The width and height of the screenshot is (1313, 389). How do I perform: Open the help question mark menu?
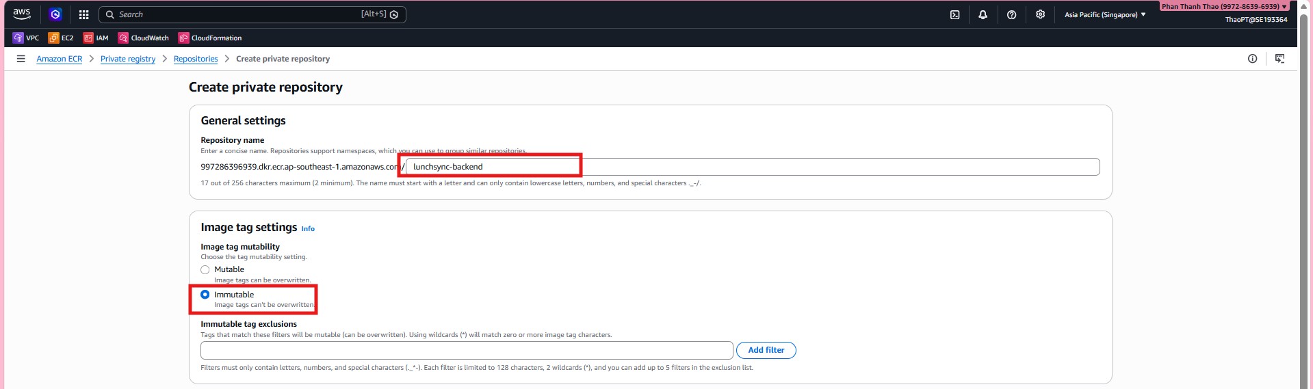pyautogui.click(x=1011, y=14)
